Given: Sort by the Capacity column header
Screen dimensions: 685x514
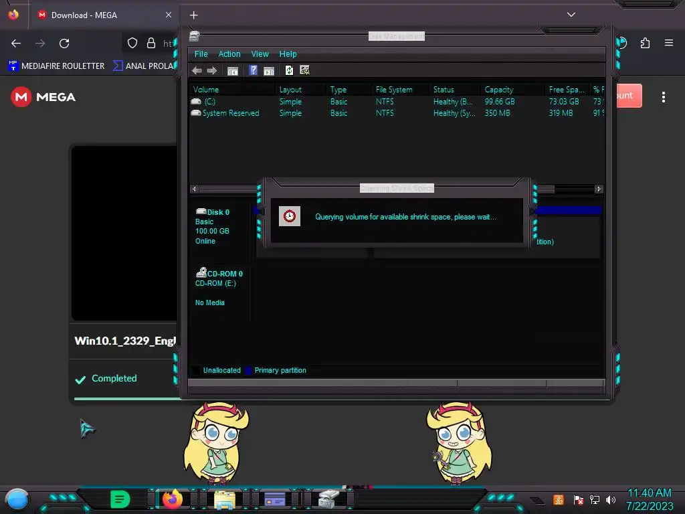Looking at the screenshot, I should tap(513, 90).
